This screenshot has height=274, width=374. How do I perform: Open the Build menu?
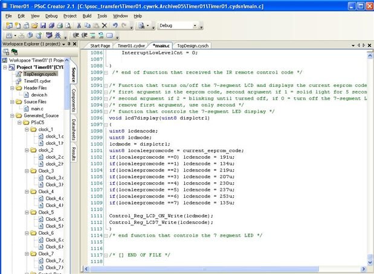[x=87, y=15]
